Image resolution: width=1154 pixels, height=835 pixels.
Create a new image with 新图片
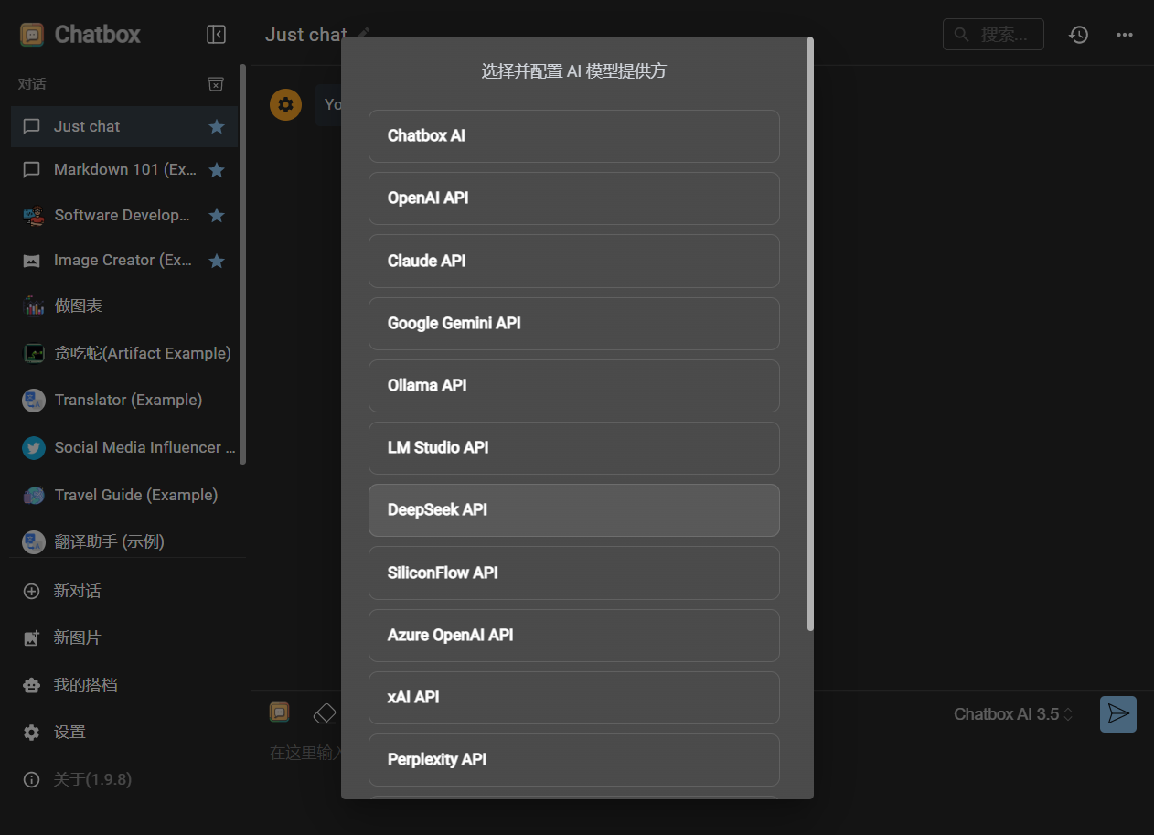click(x=124, y=637)
